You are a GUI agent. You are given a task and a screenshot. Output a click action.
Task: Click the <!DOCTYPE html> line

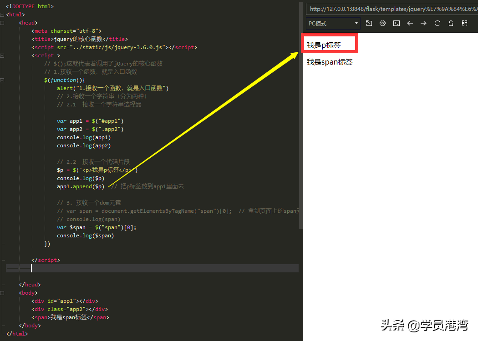pyautogui.click(x=30, y=6)
